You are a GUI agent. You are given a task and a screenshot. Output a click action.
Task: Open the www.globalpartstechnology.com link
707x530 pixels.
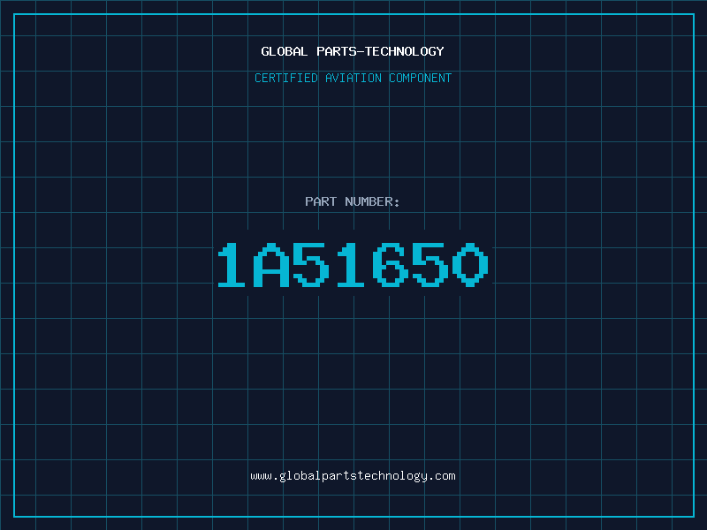click(353, 476)
